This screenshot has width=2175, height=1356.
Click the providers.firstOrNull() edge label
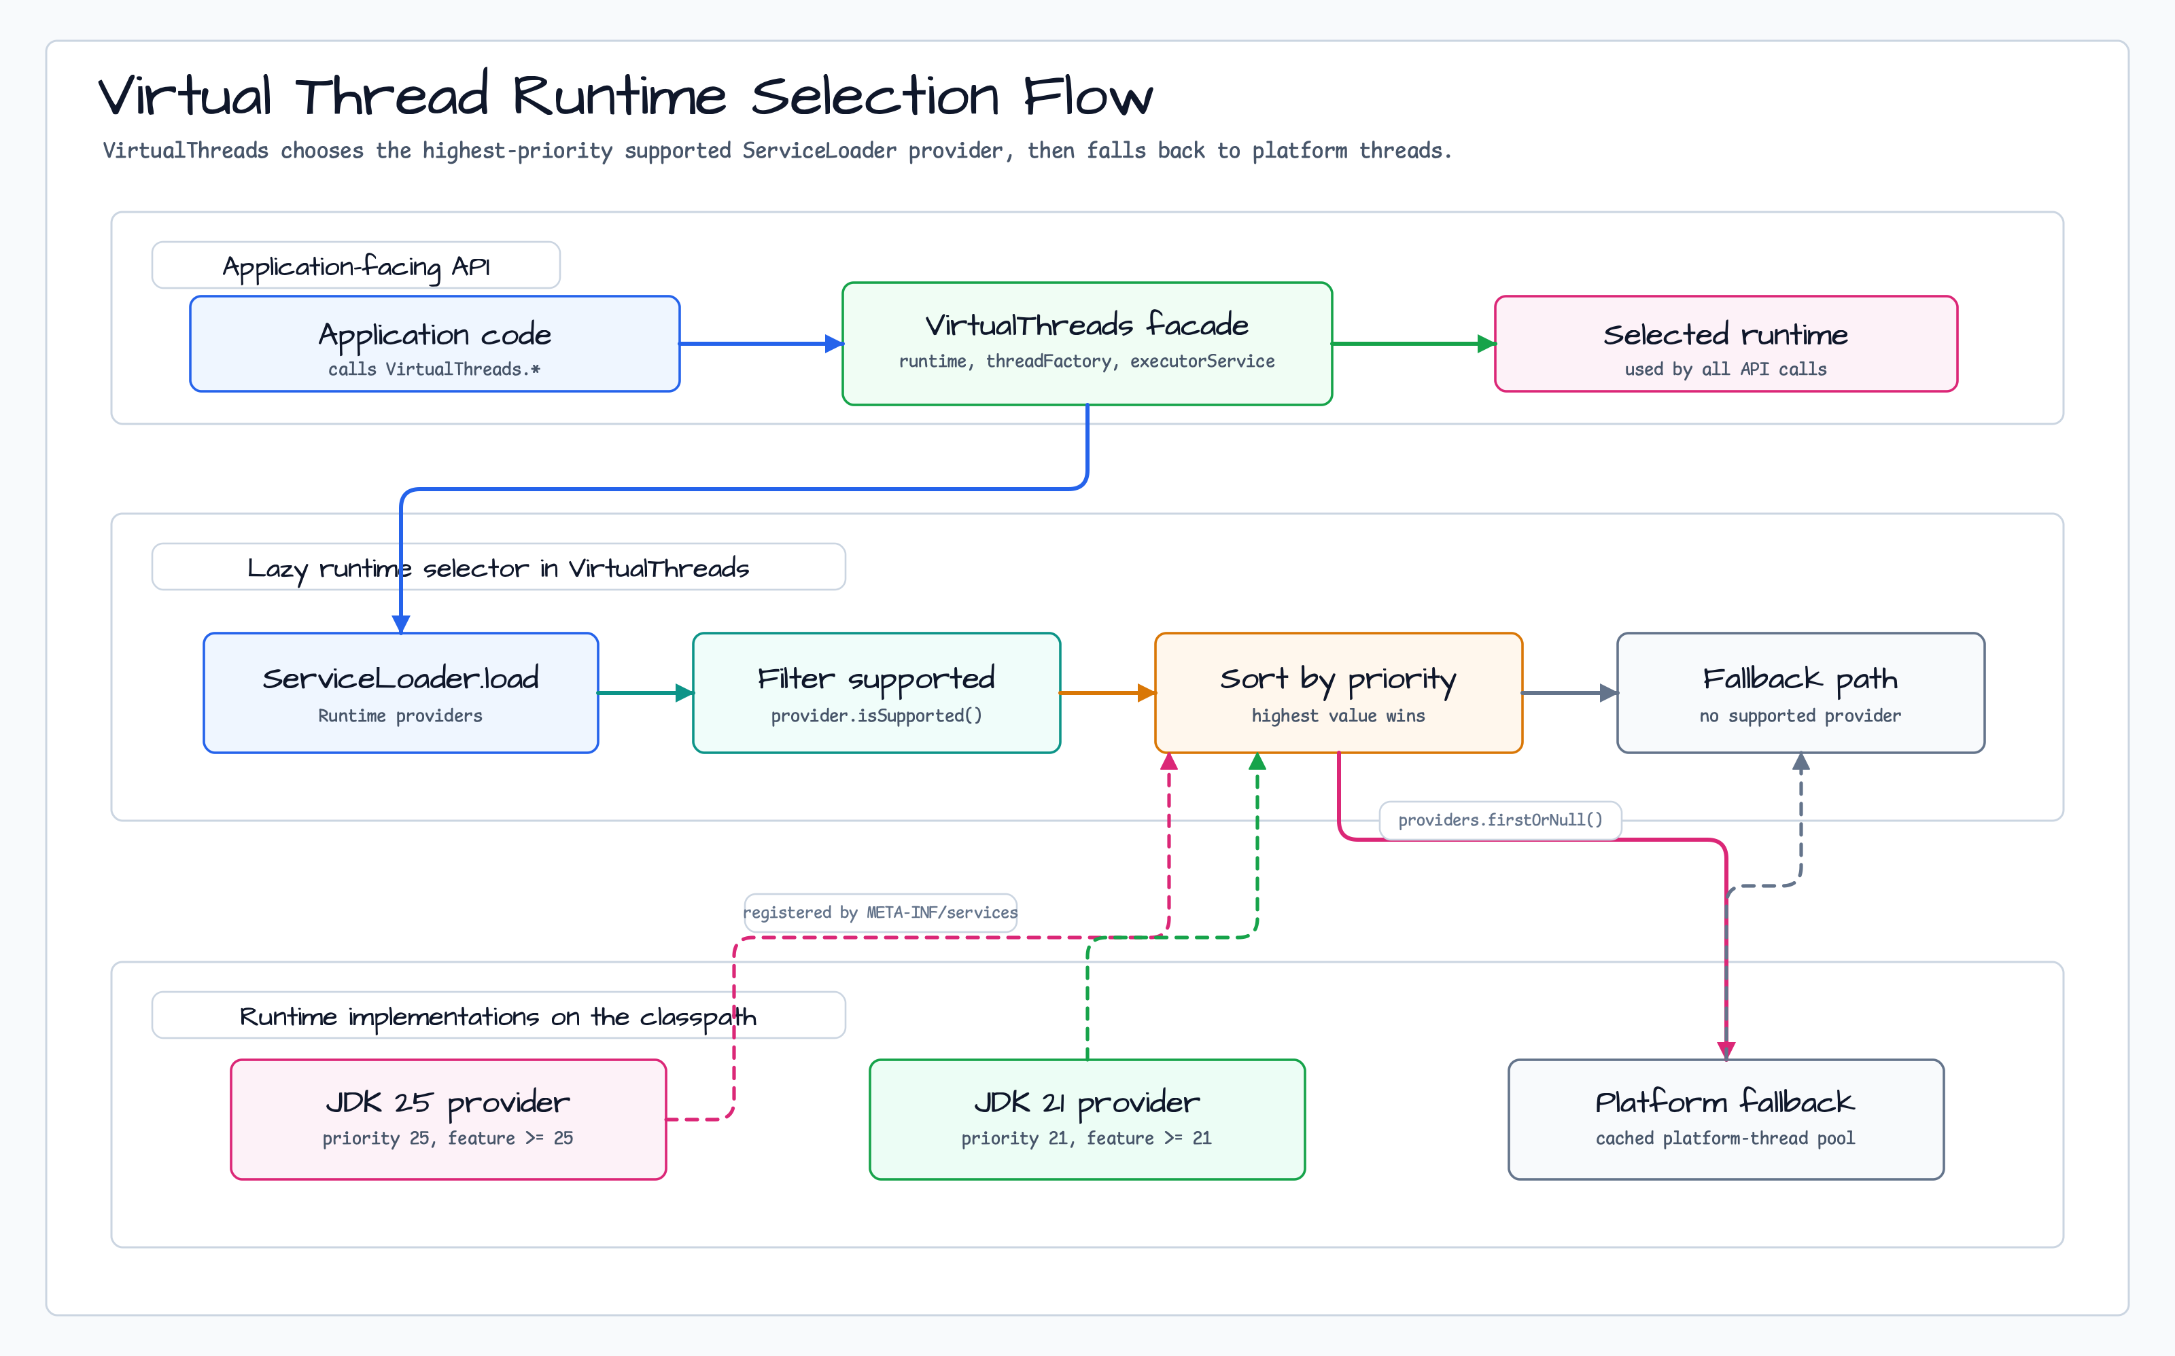[1500, 820]
